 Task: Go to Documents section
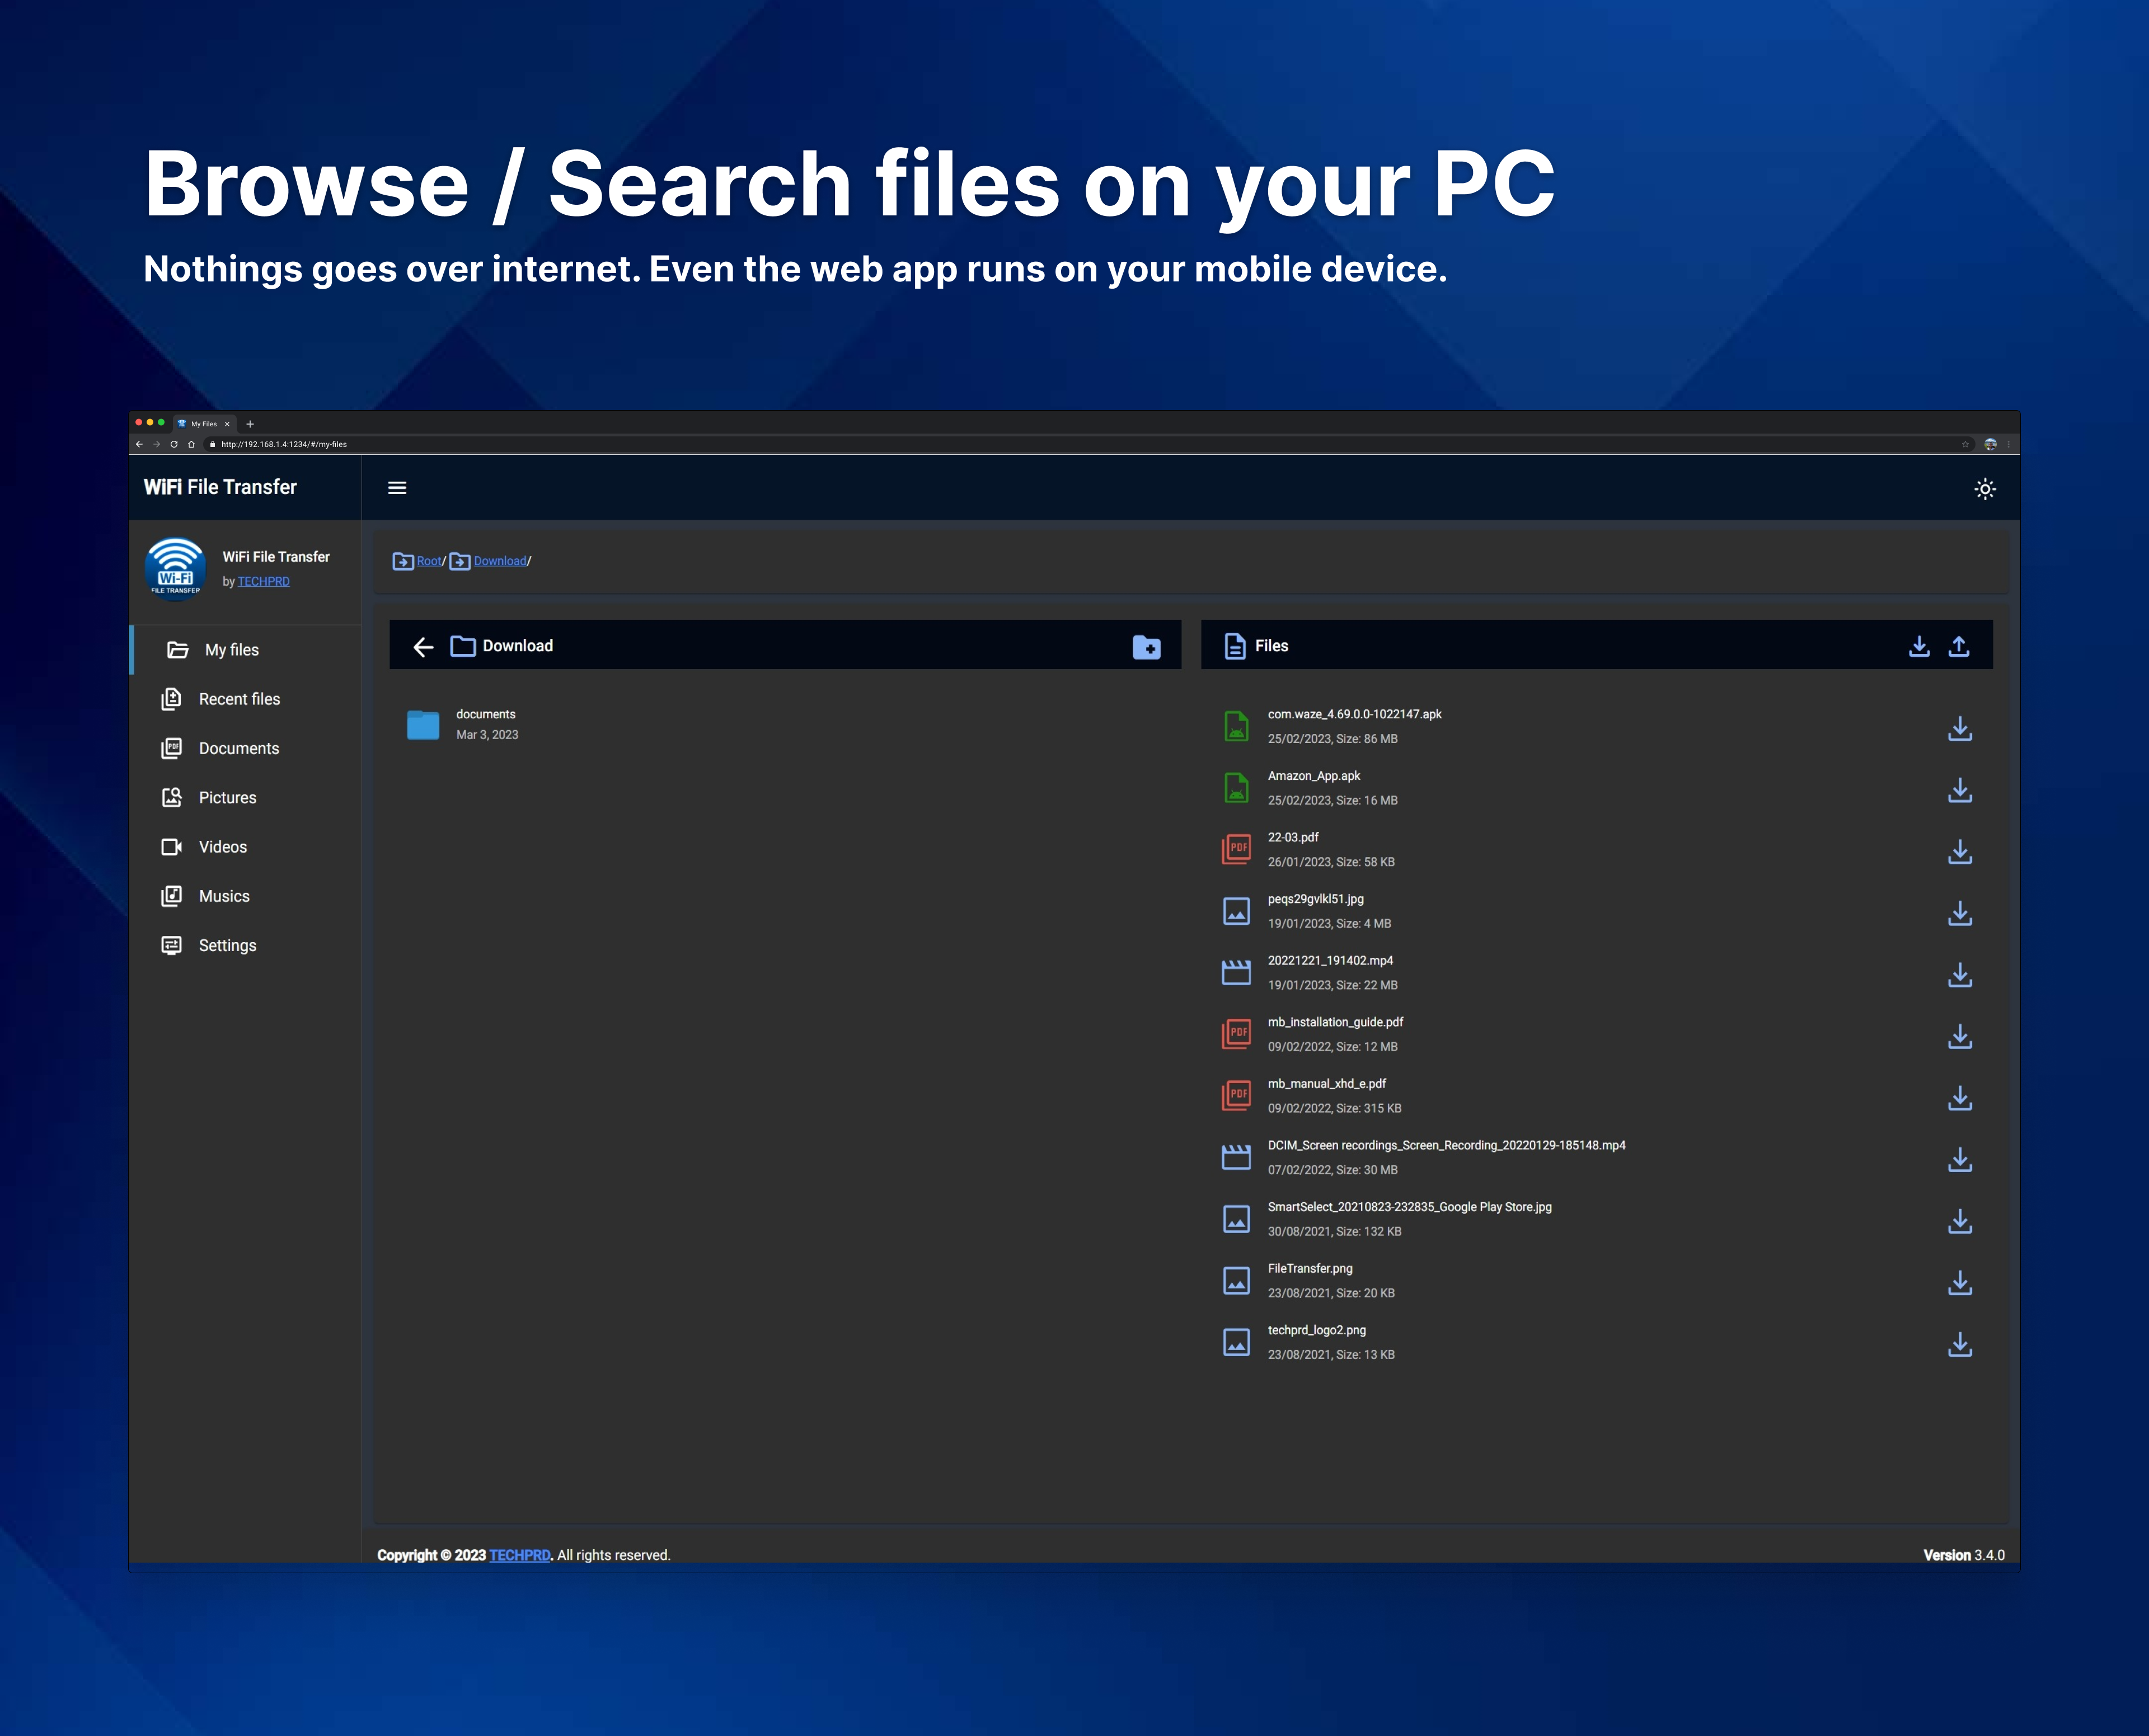(x=246, y=748)
